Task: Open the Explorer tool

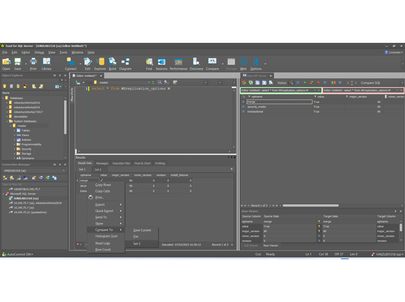Action: [x=100, y=64]
